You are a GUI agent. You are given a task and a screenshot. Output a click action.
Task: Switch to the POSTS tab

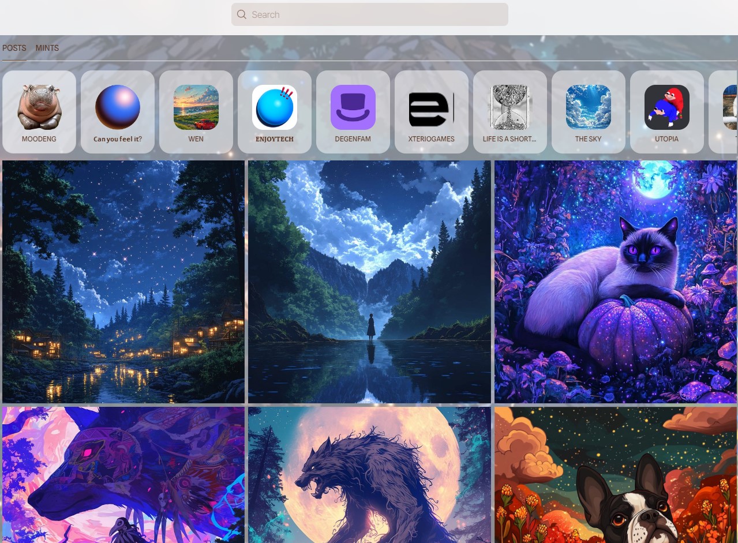(x=14, y=48)
